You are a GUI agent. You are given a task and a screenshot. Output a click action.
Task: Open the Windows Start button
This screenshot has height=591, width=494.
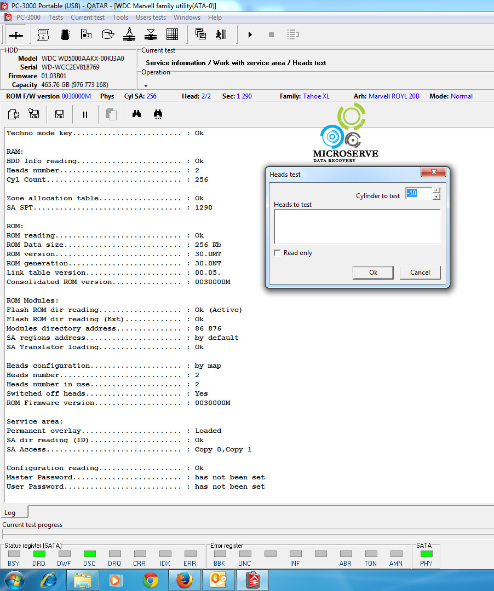click(14, 580)
